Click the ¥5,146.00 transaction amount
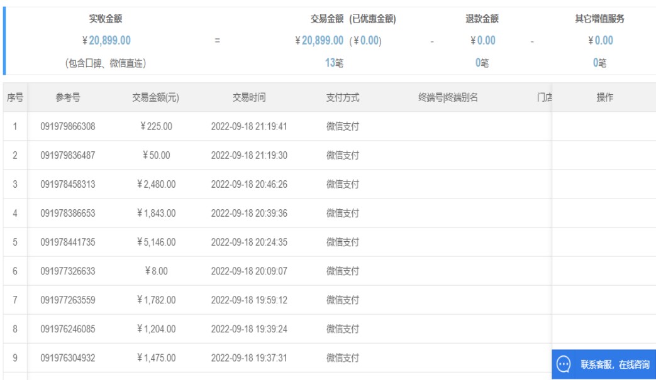The height and width of the screenshot is (380, 656). pos(156,242)
